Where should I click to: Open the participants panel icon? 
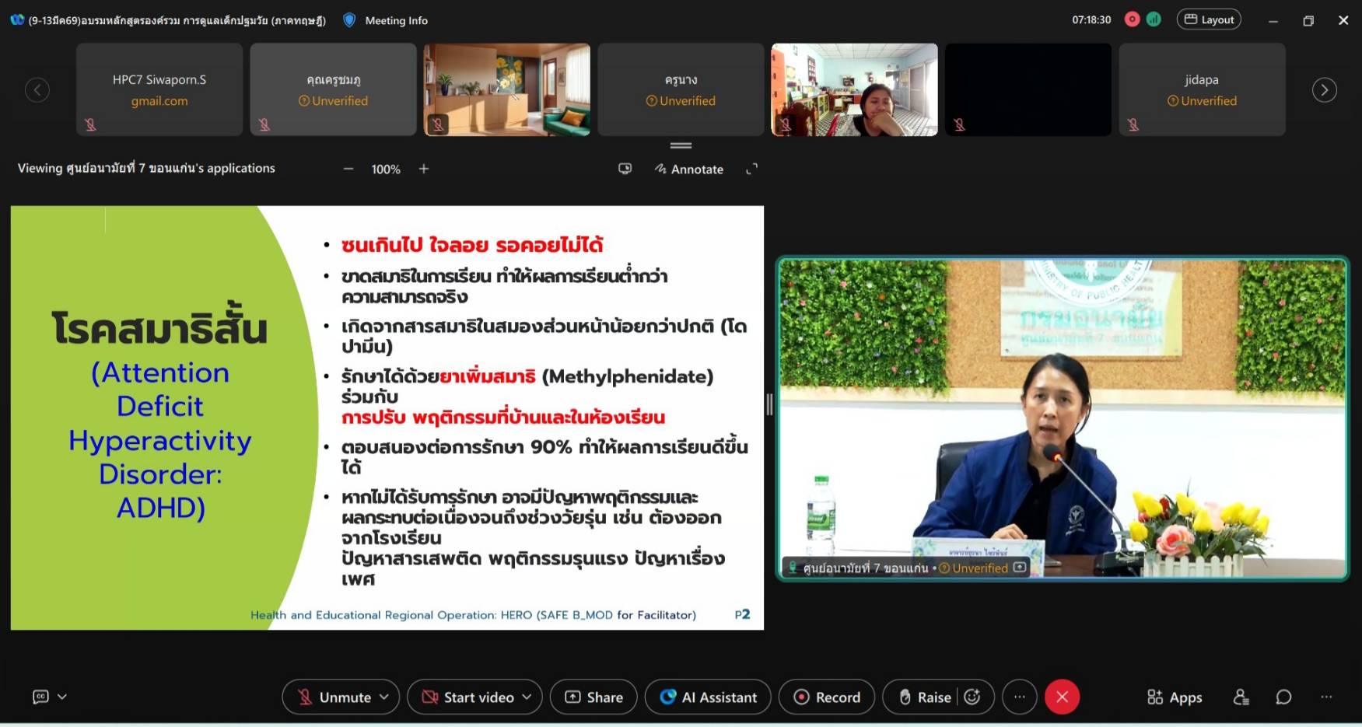coord(1241,697)
